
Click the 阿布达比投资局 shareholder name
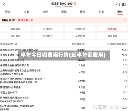pos(14,99)
